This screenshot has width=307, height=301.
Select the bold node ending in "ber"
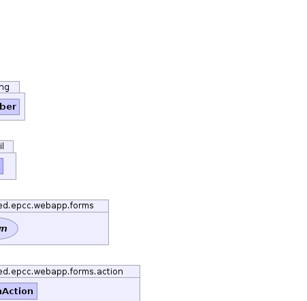coord(10,107)
